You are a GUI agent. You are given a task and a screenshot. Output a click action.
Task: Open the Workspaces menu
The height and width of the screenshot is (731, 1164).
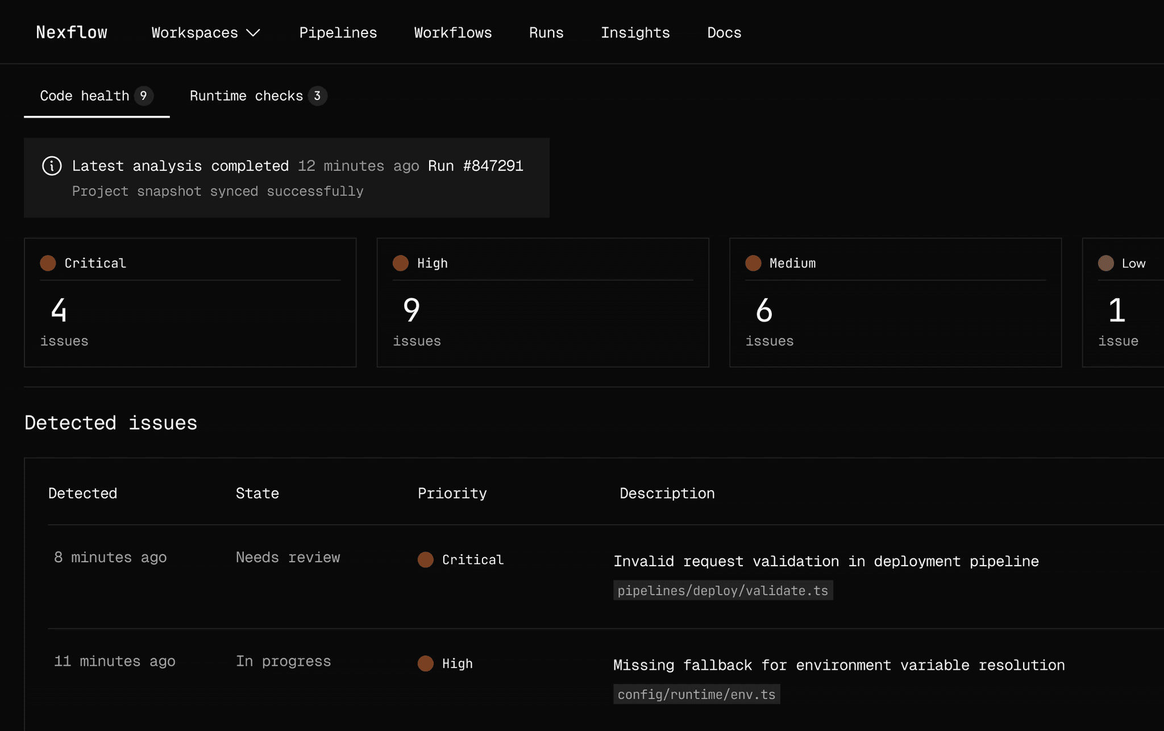(195, 33)
